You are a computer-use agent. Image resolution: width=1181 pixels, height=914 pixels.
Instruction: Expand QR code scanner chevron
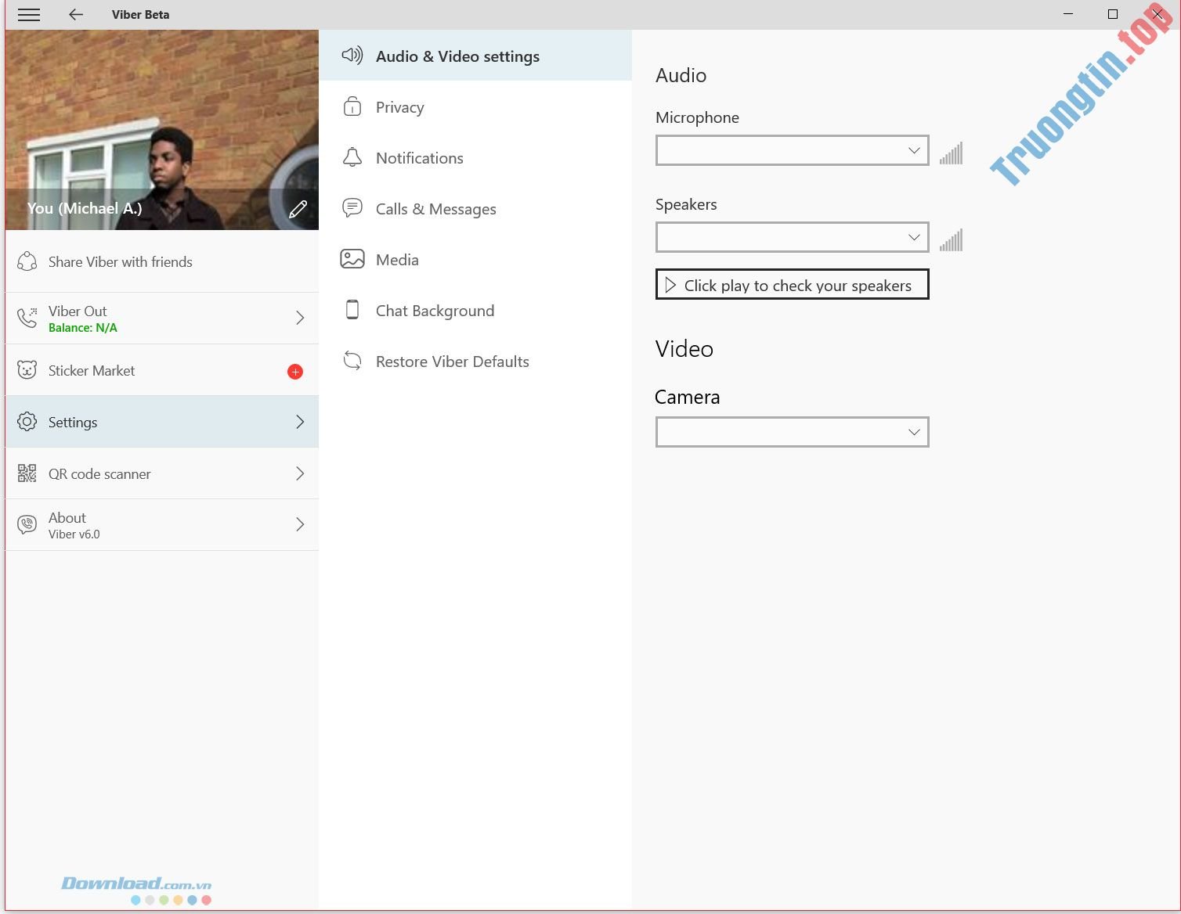[300, 473]
